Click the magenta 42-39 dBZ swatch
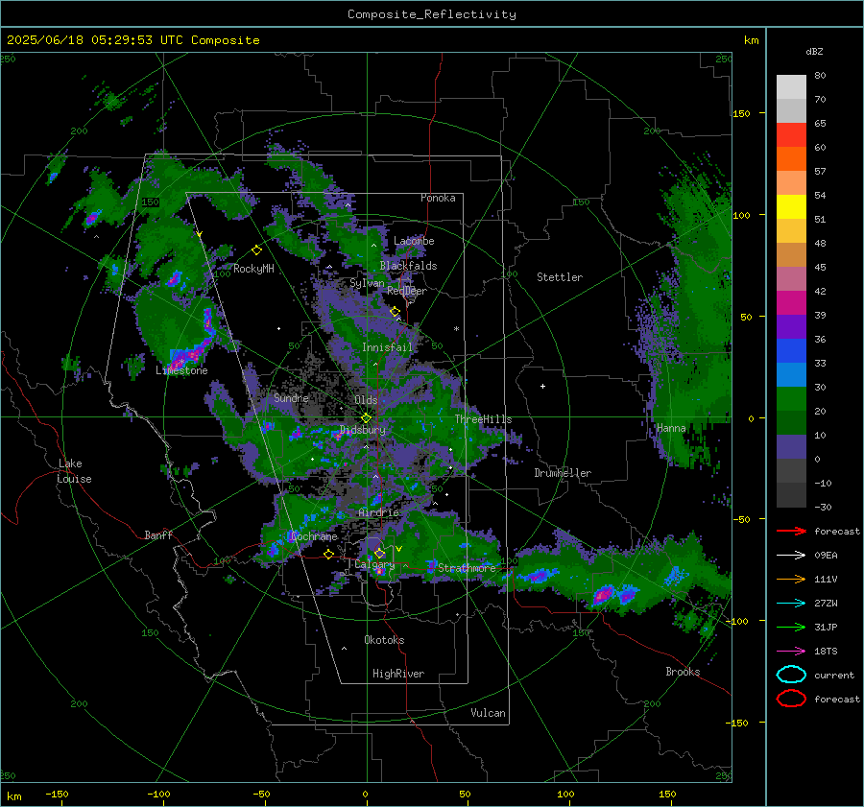Image resolution: width=864 pixels, height=807 pixels. tap(791, 303)
